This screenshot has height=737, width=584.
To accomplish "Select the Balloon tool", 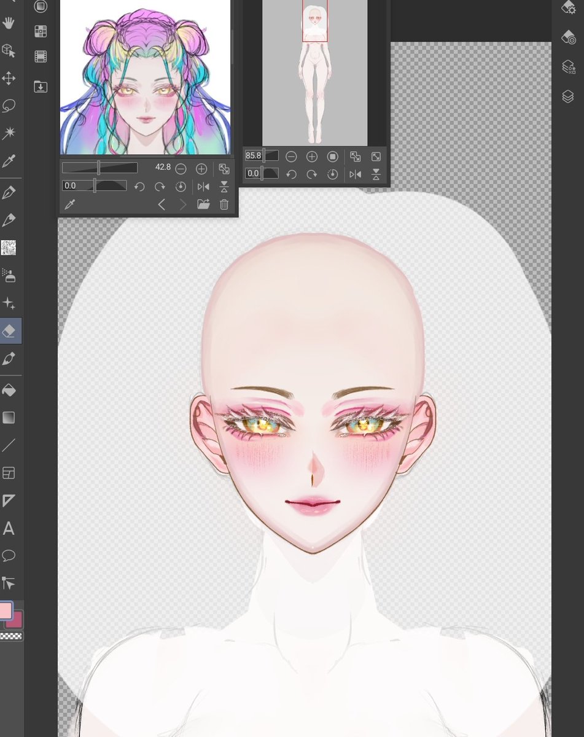I will point(9,556).
